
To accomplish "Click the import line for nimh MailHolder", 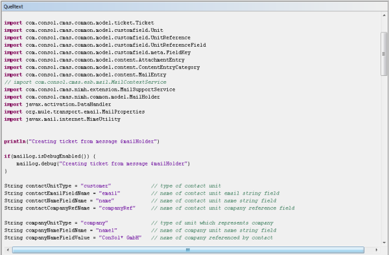I will 82,97.
